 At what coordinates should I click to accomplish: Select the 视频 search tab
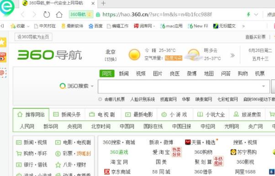click(x=141, y=74)
